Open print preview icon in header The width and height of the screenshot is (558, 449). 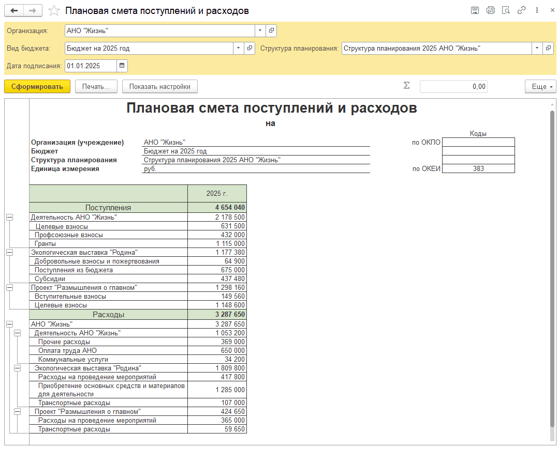506,10
